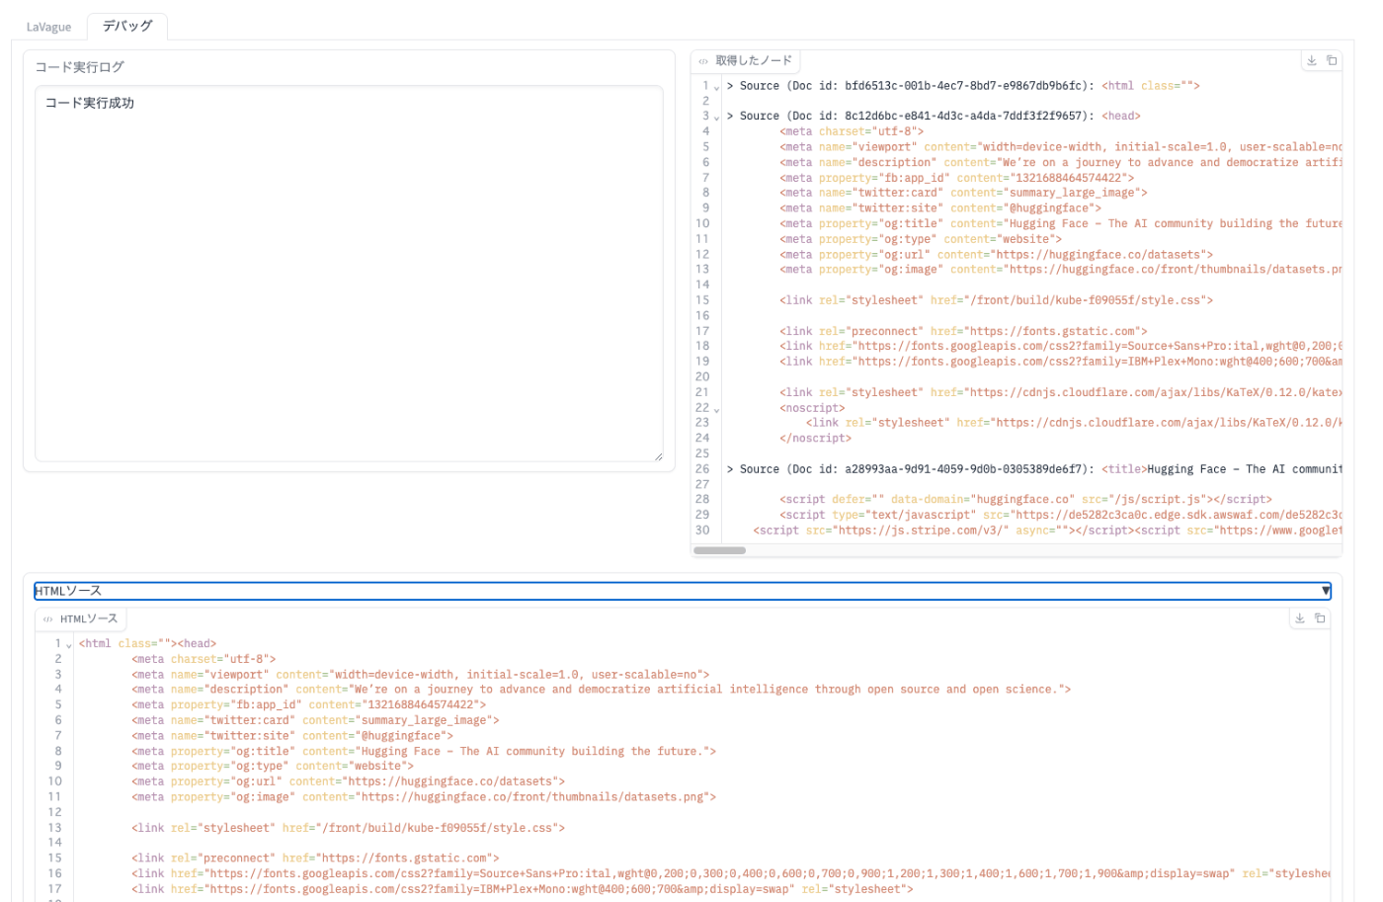This screenshot has width=1383, height=902.
Task: Click source line with Doc id bfd6513c
Action: [963, 86]
